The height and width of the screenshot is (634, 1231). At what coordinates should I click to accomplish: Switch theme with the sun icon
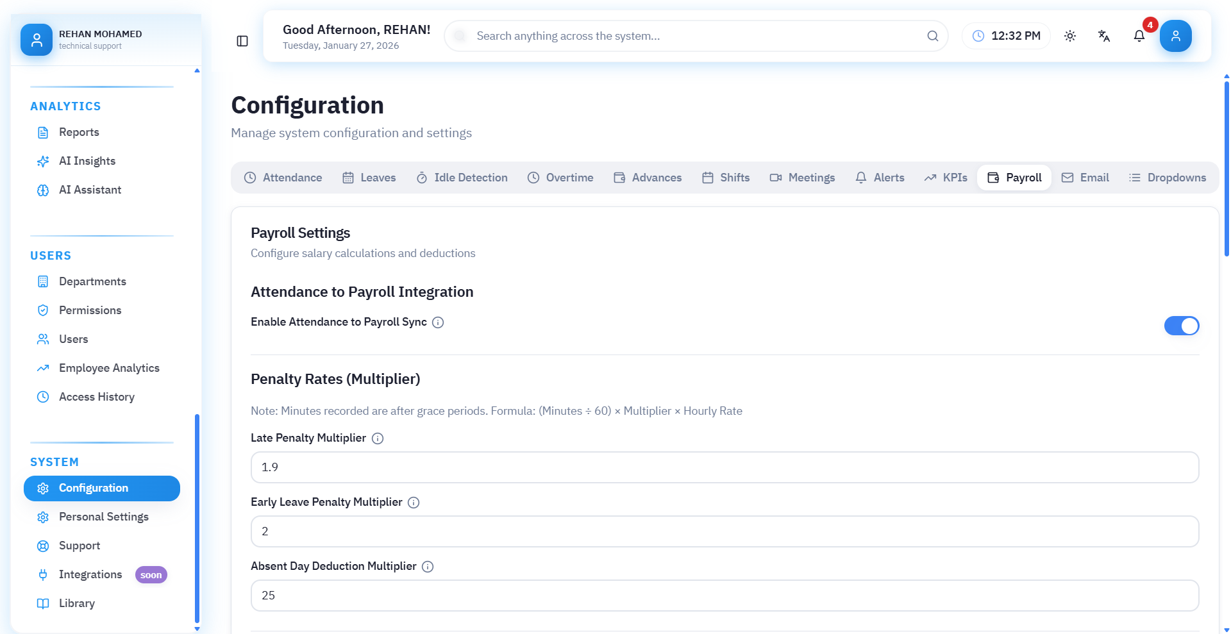[x=1069, y=36]
